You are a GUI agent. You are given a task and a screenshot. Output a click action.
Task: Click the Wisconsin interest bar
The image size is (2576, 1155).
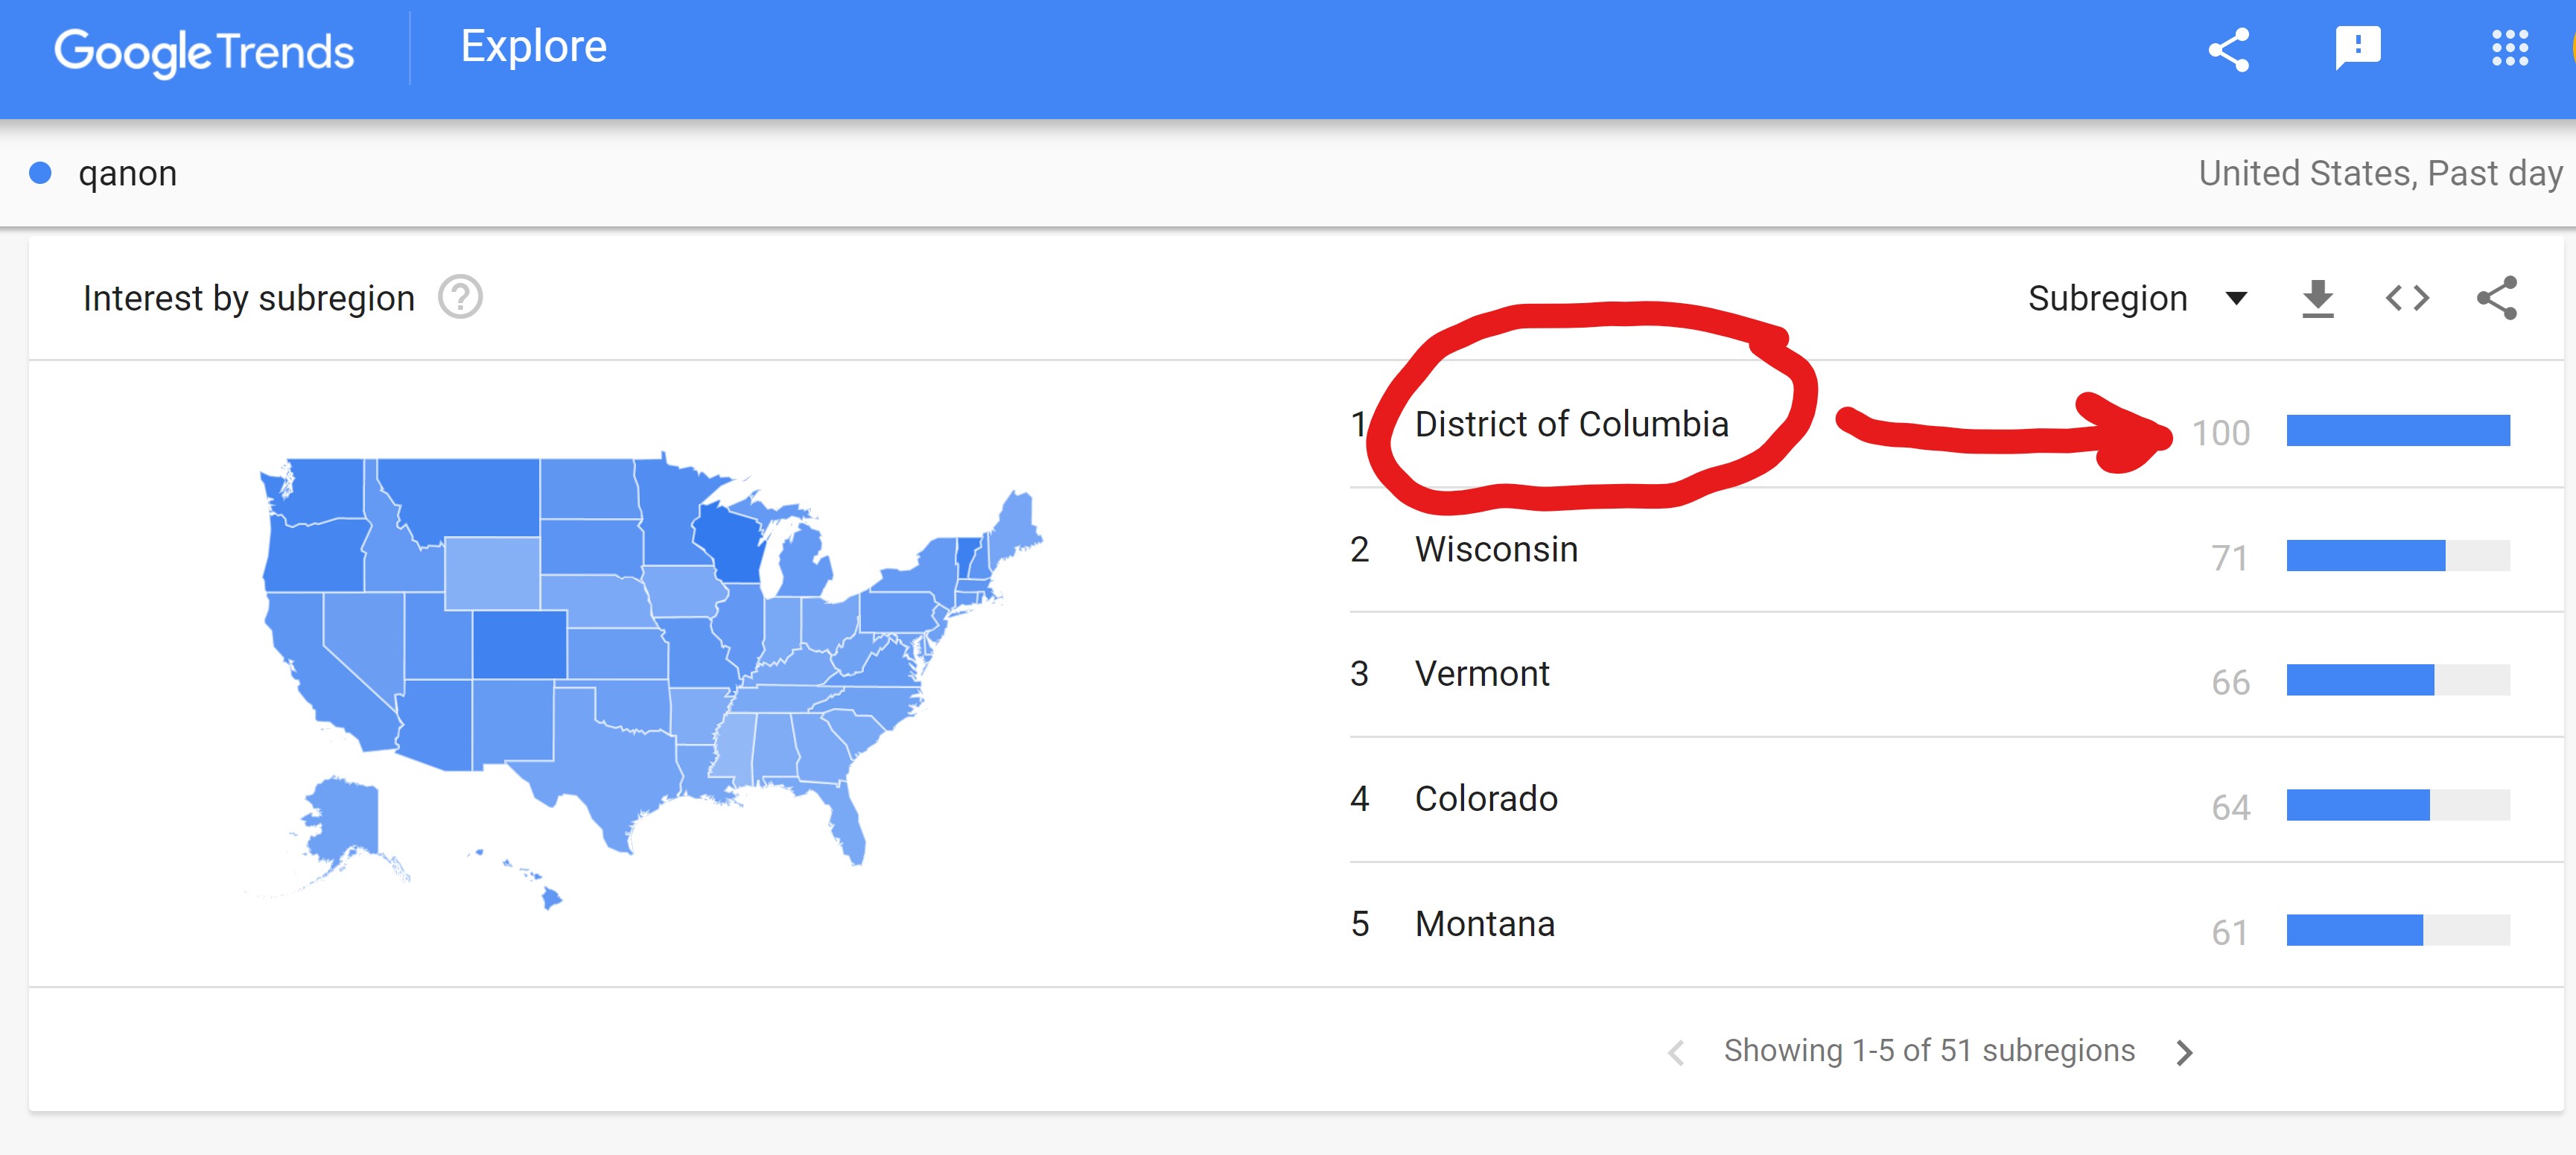[x=2397, y=555]
